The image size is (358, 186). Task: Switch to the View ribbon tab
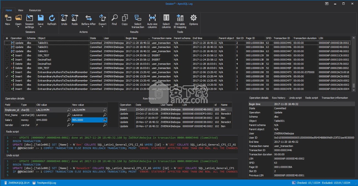pyautogui.click(x=20, y=10)
